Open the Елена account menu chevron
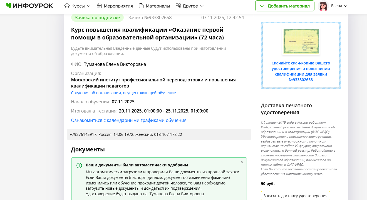 346,6
